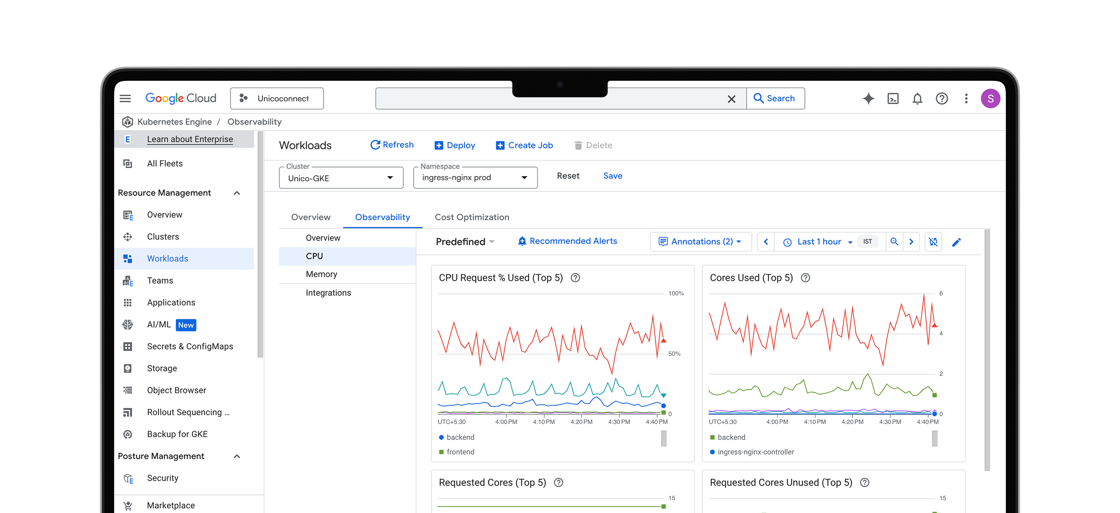Expand the Namespace dropdown
The height and width of the screenshot is (513, 1120).
click(475, 178)
